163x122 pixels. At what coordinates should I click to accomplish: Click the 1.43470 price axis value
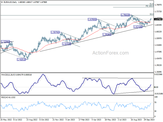tap(158, 59)
